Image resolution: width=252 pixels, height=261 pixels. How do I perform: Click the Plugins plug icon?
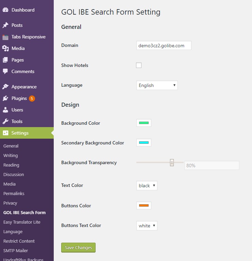pyautogui.click(x=5, y=98)
